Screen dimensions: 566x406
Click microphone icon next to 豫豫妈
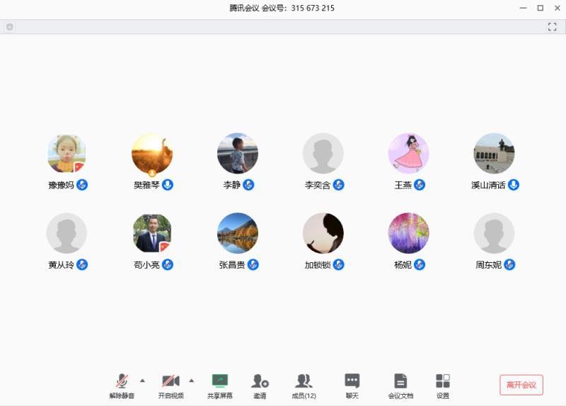(82, 185)
